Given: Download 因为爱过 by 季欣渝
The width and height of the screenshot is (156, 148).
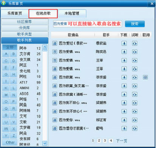Looking at the screenshot, I should 124,43.
